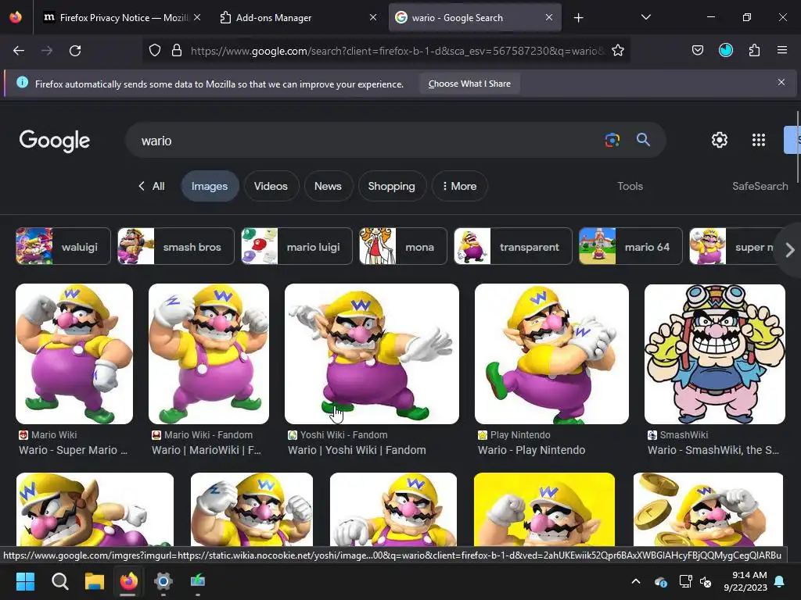Image resolution: width=801 pixels, height=600 pixels.
Task: Open the Extensions puzzle icon
Action: [754, 50]
